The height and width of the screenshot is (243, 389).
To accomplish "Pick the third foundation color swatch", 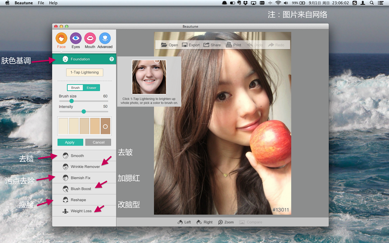I will click(x=84, y=126).
